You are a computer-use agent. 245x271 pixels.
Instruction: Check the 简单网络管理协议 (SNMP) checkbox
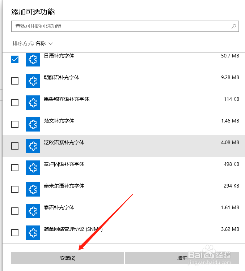coord(15,233)
